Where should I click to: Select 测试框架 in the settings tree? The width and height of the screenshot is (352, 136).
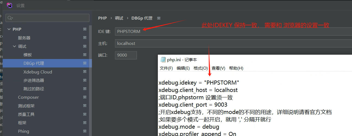[26, 106]
